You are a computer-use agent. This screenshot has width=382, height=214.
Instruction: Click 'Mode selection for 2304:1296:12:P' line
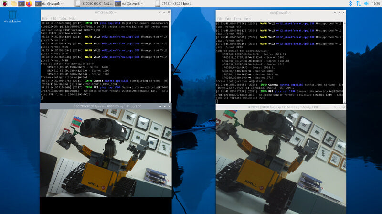tap(67, 64)
